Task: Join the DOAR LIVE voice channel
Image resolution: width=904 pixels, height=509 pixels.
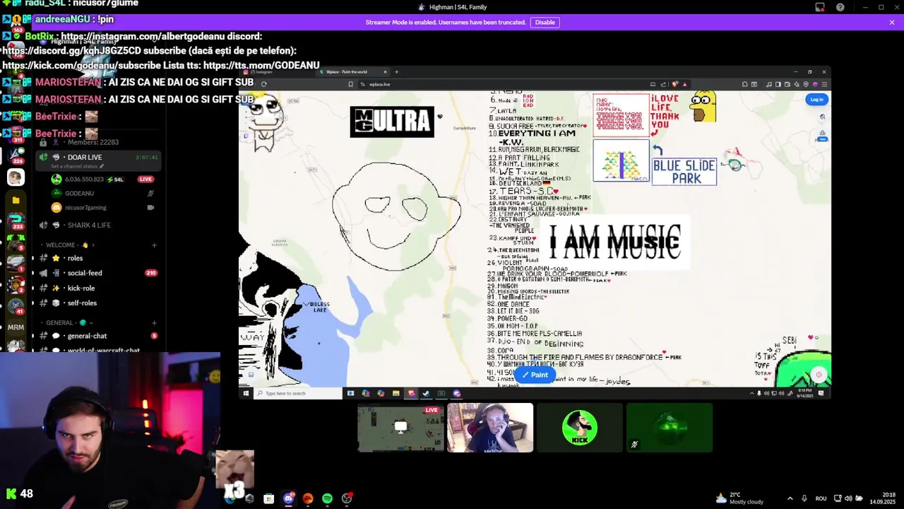Action: tap(99, 160)
